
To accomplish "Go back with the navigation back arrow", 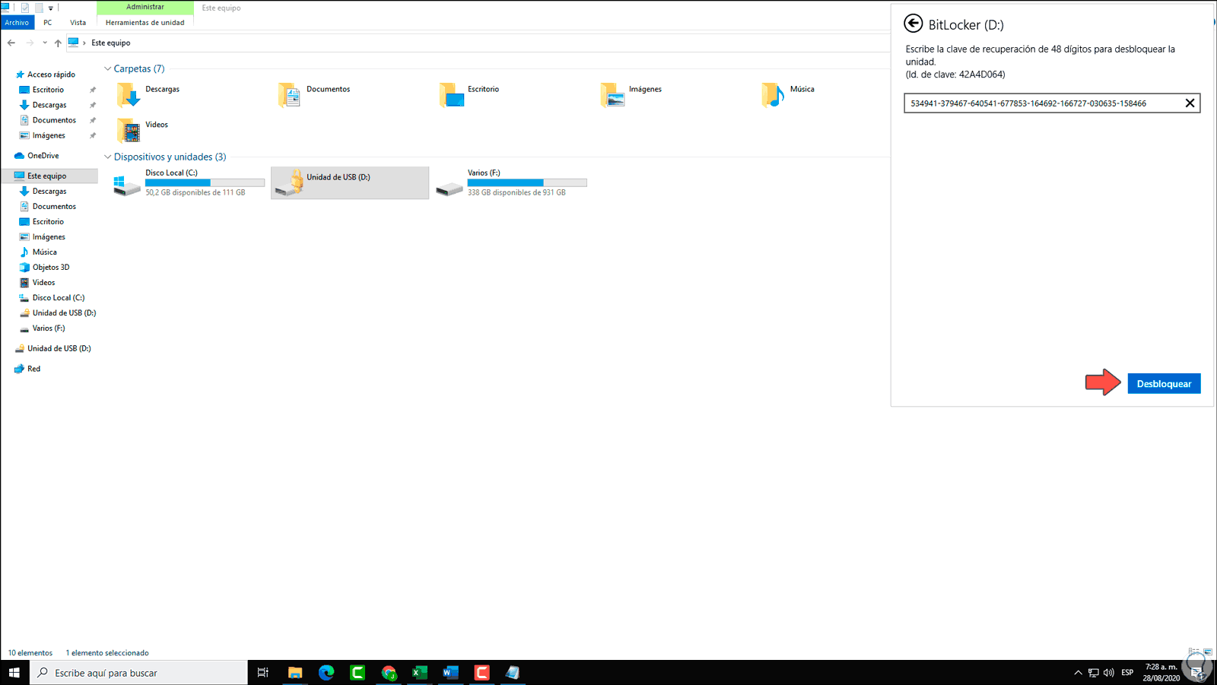I will pyautogui.click(x=11, y=43).
